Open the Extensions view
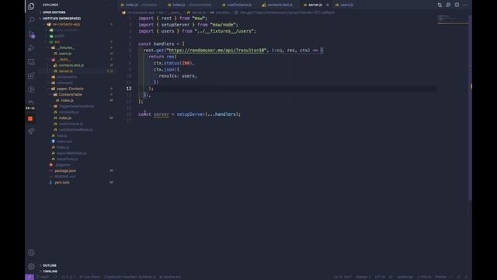497x280 pixels. [31, 75]
